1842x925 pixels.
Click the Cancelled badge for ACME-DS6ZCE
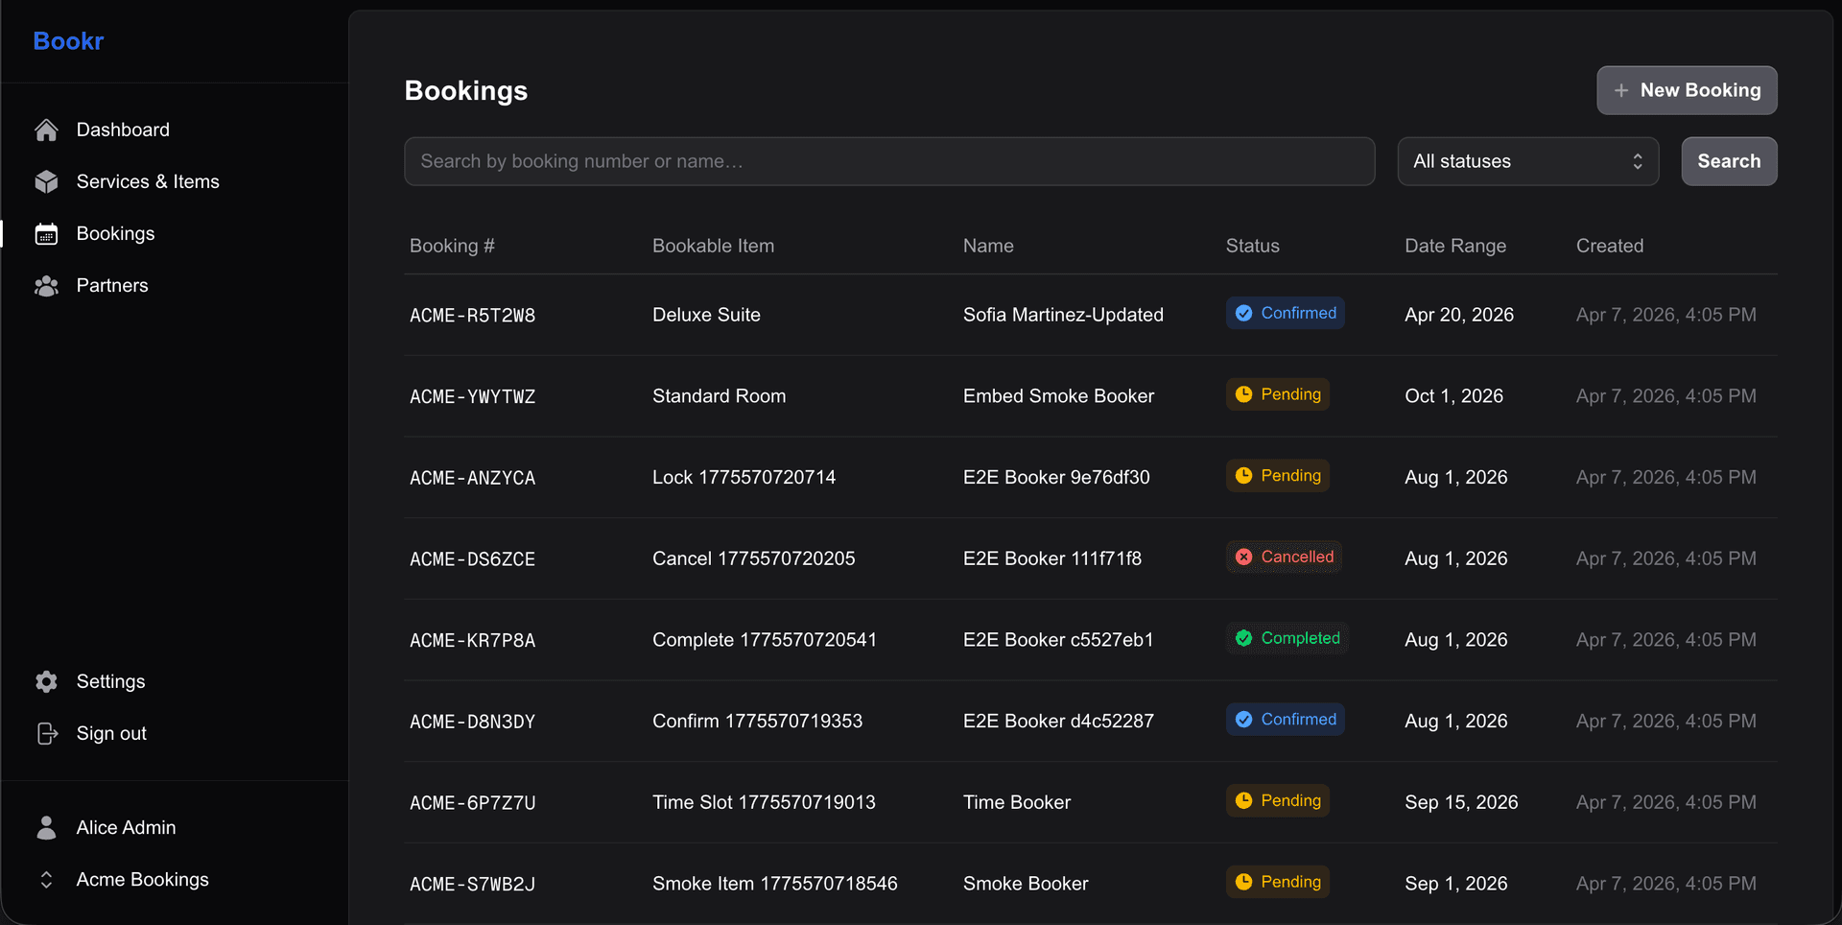(x=1284, y=557)
